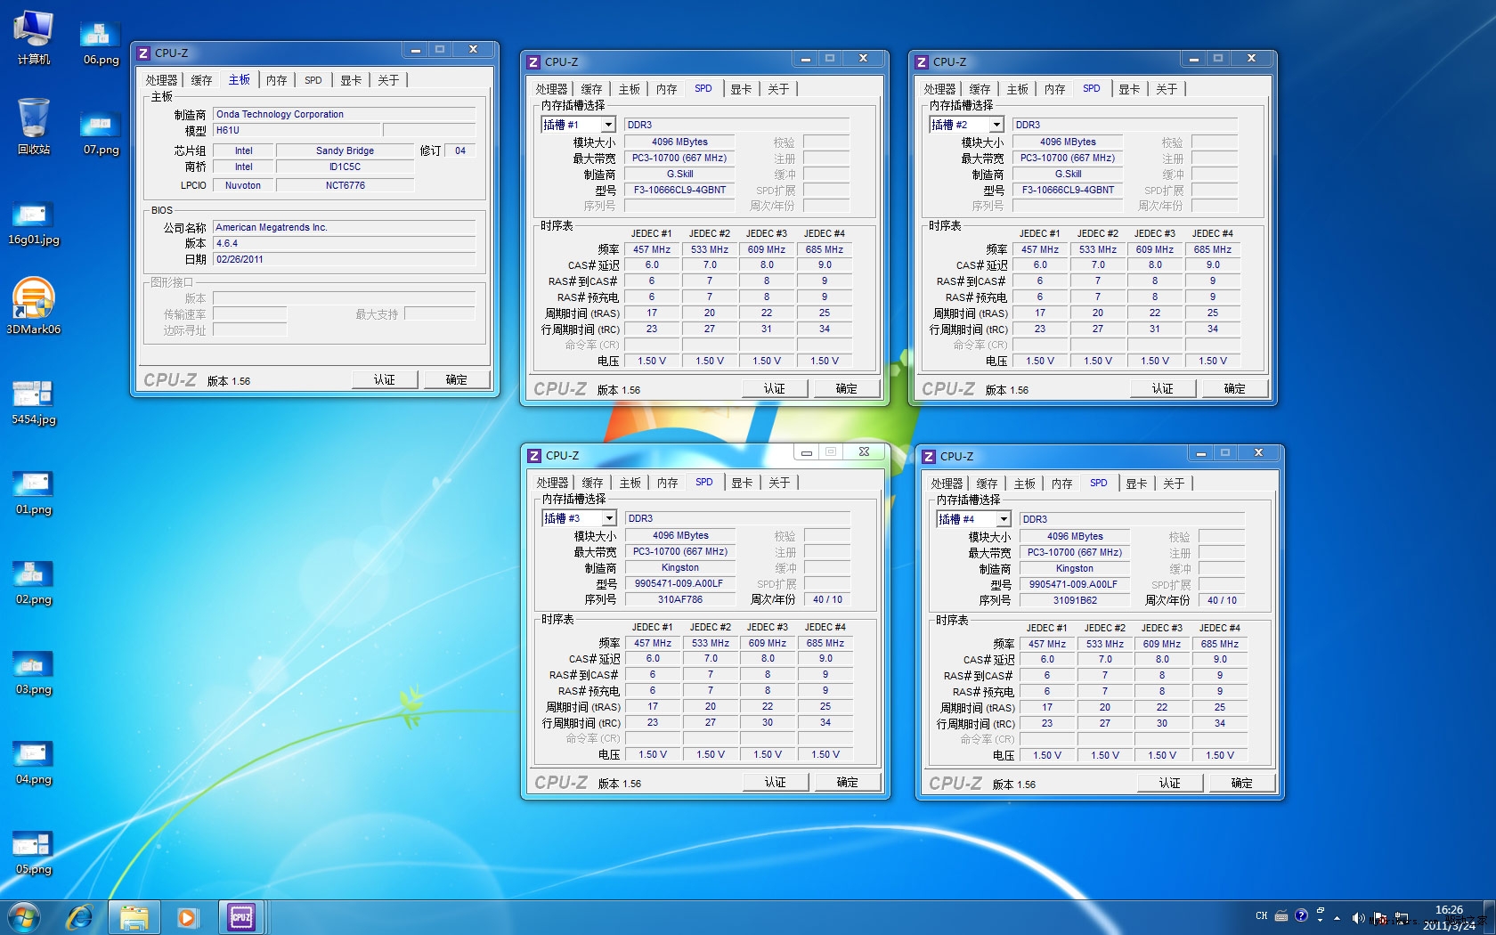This screenshot has height=935, width=1496.
Task: Launch Internet Explorer from the taskbar
Action: coord(80,917)
